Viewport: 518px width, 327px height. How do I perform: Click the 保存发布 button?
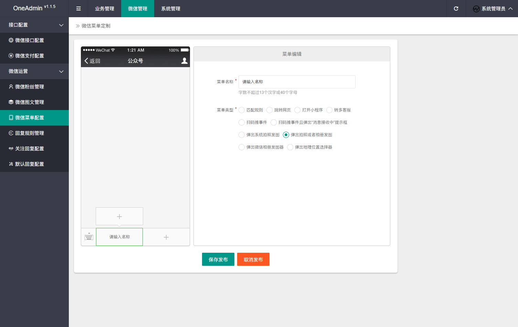(218, 259)
